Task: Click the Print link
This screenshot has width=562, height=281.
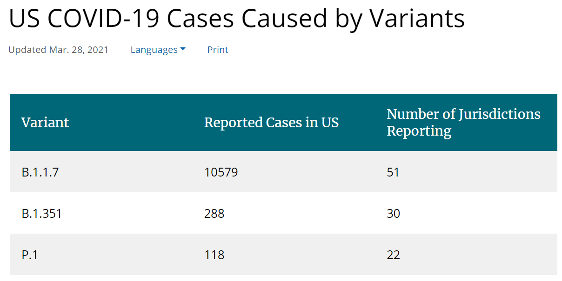Action: (218, 50)
